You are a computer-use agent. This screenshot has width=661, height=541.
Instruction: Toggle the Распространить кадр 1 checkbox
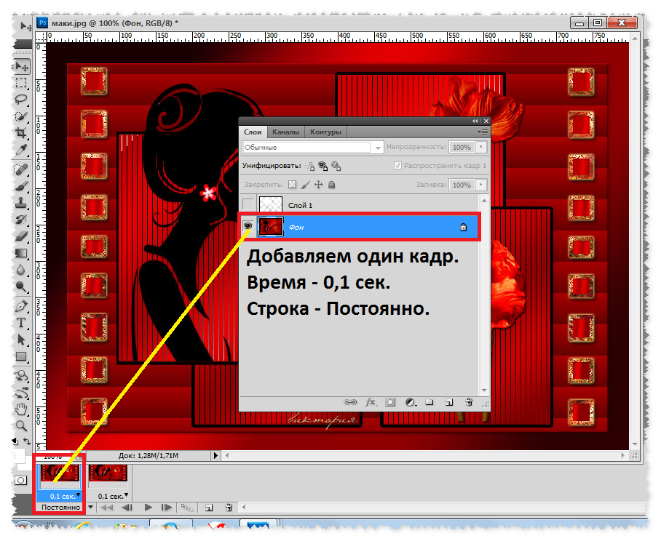(x=397, y=166)
